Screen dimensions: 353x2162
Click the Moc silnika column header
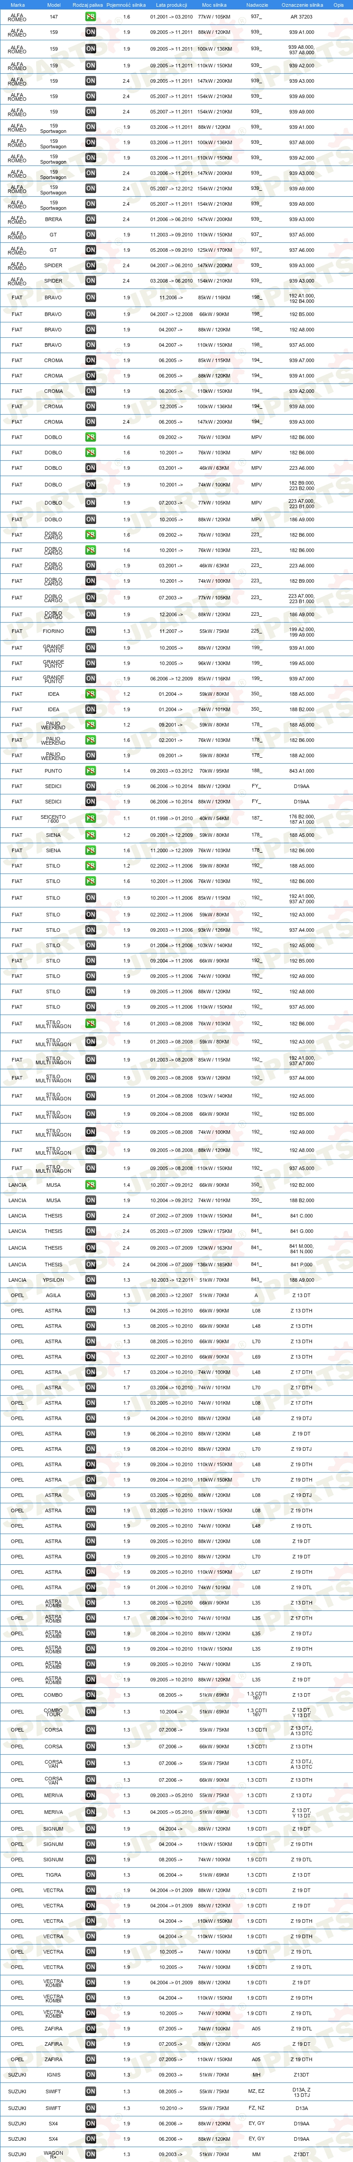(214, 4)
